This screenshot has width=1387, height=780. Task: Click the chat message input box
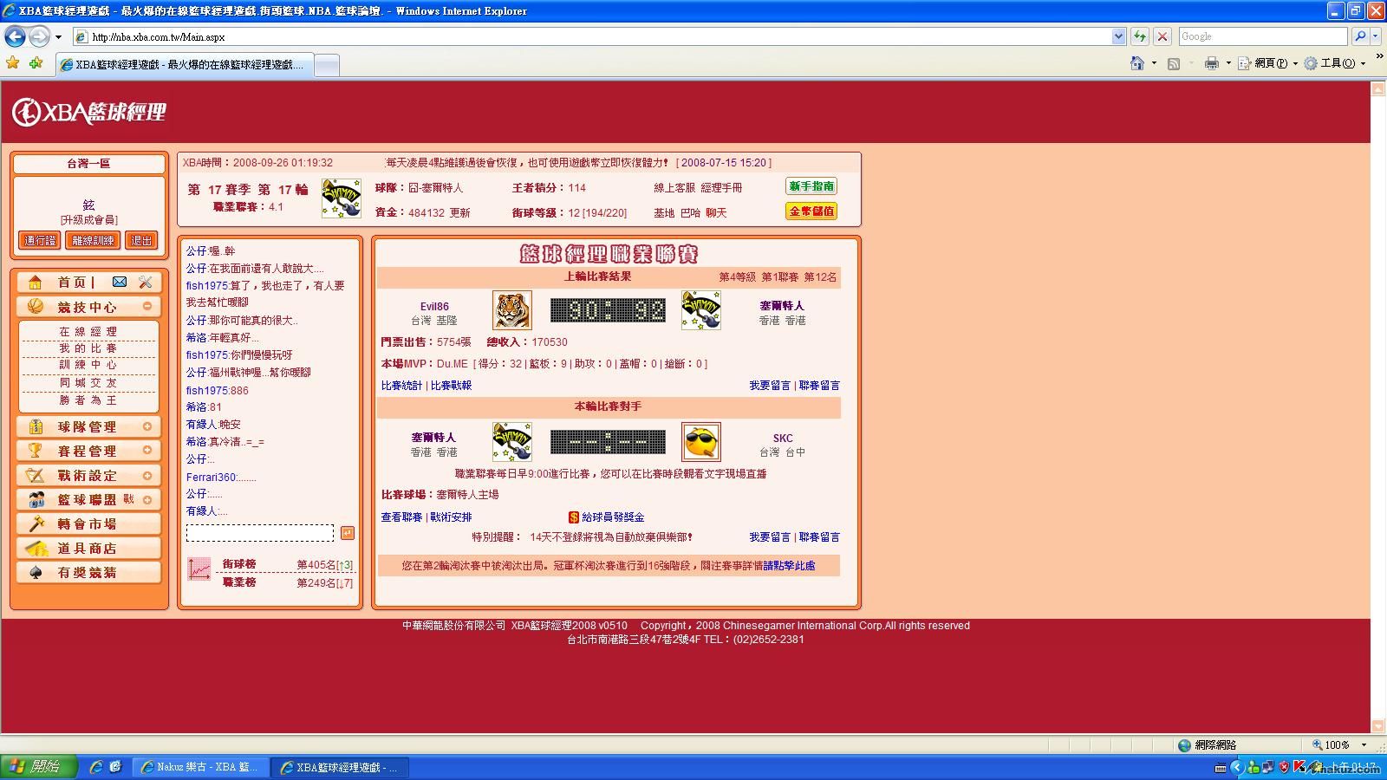point(259,533)
